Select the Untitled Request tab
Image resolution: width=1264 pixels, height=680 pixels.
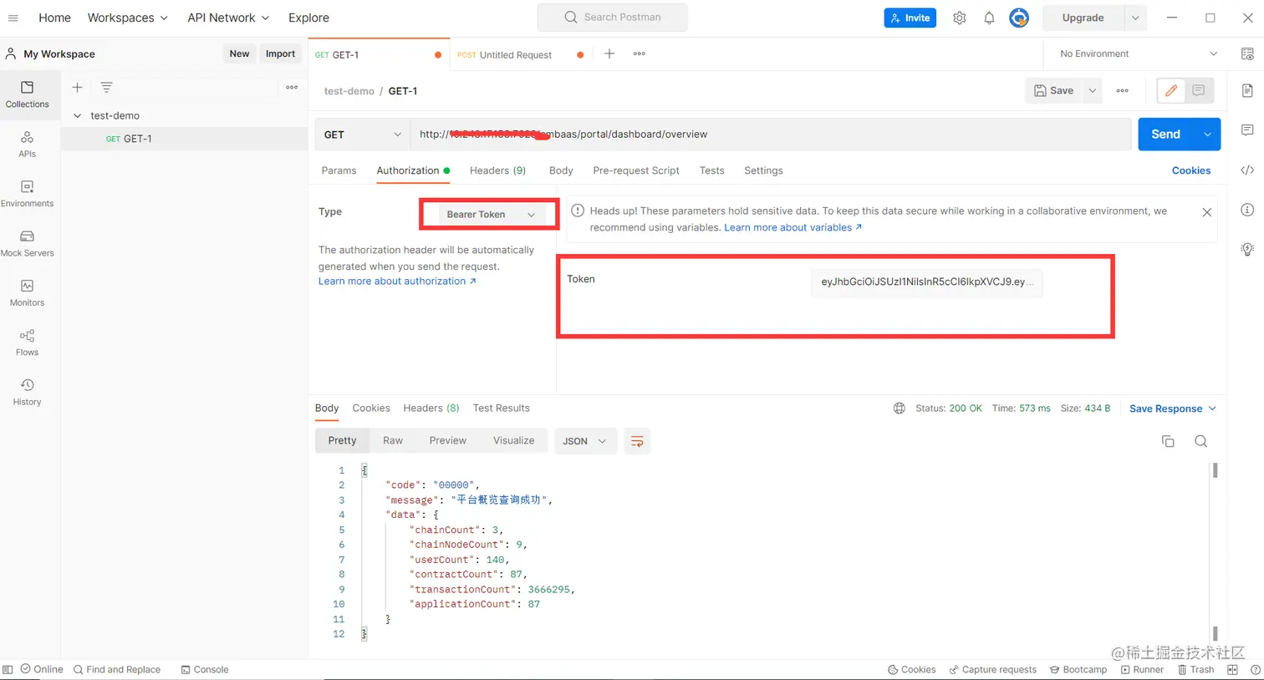517,55
